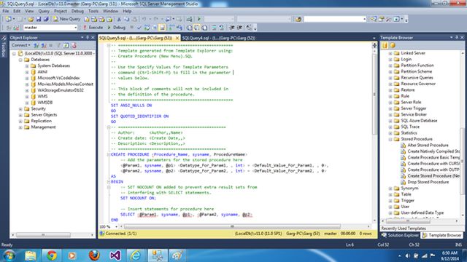This screenshot has height=262, width=467.
Task: Toggle auto-hide pin on Object Explorer
Action: pos(88,37)
